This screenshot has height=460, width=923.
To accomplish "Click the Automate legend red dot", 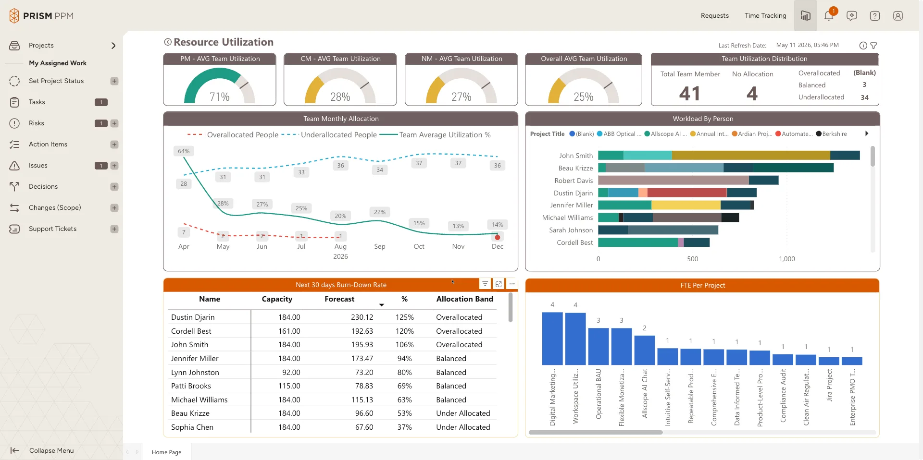I will coord(778,134).
